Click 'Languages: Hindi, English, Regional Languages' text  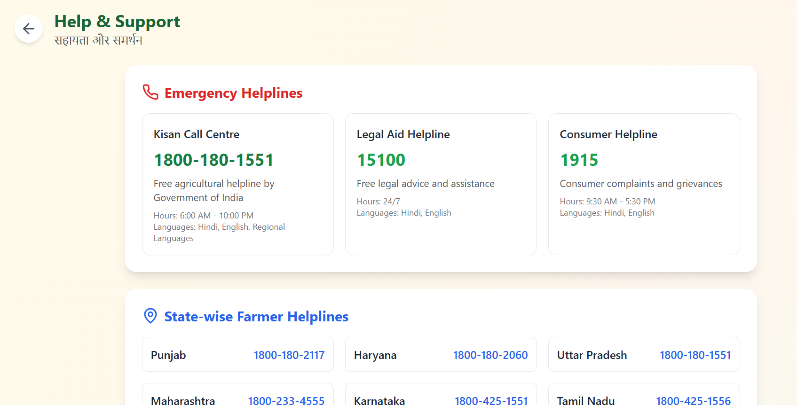point(219,233)
